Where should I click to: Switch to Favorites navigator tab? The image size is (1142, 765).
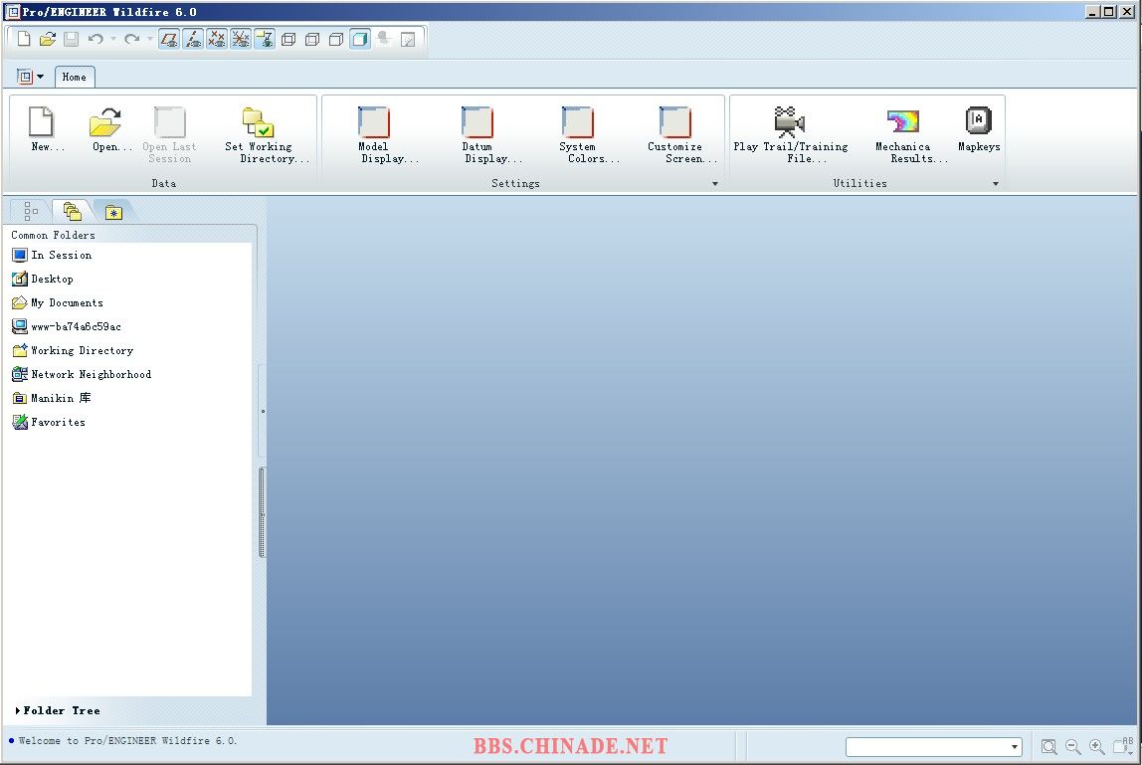(x=113, y=212)
